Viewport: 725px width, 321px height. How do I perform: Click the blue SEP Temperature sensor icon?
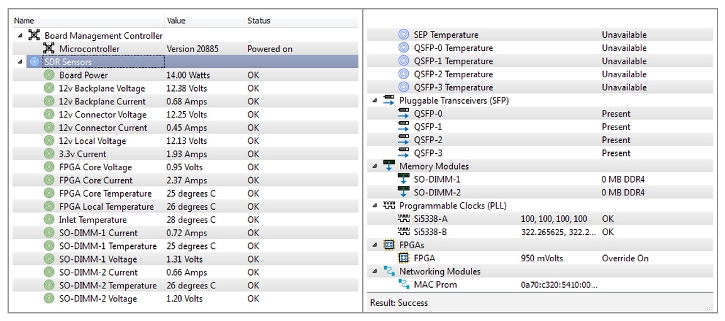tap(404, 35)
